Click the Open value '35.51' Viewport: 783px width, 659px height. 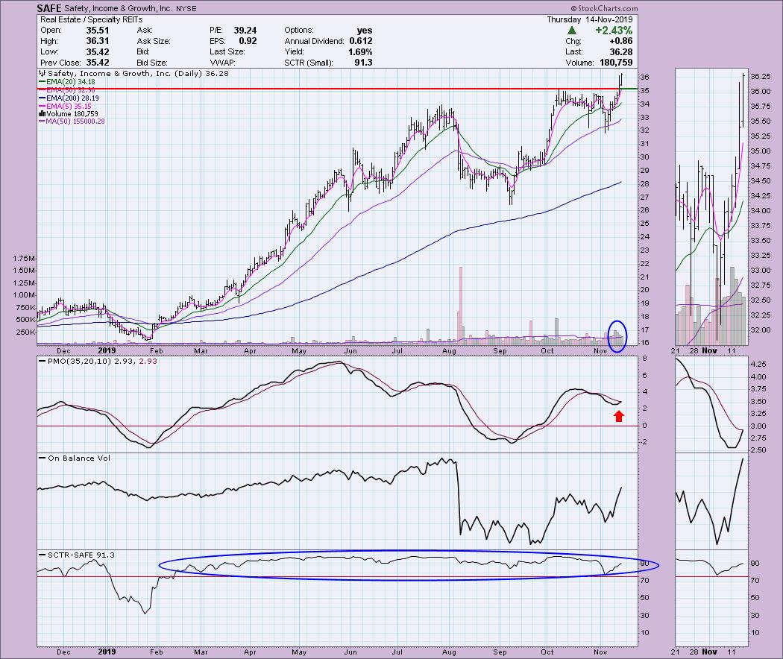coord(98,31)
